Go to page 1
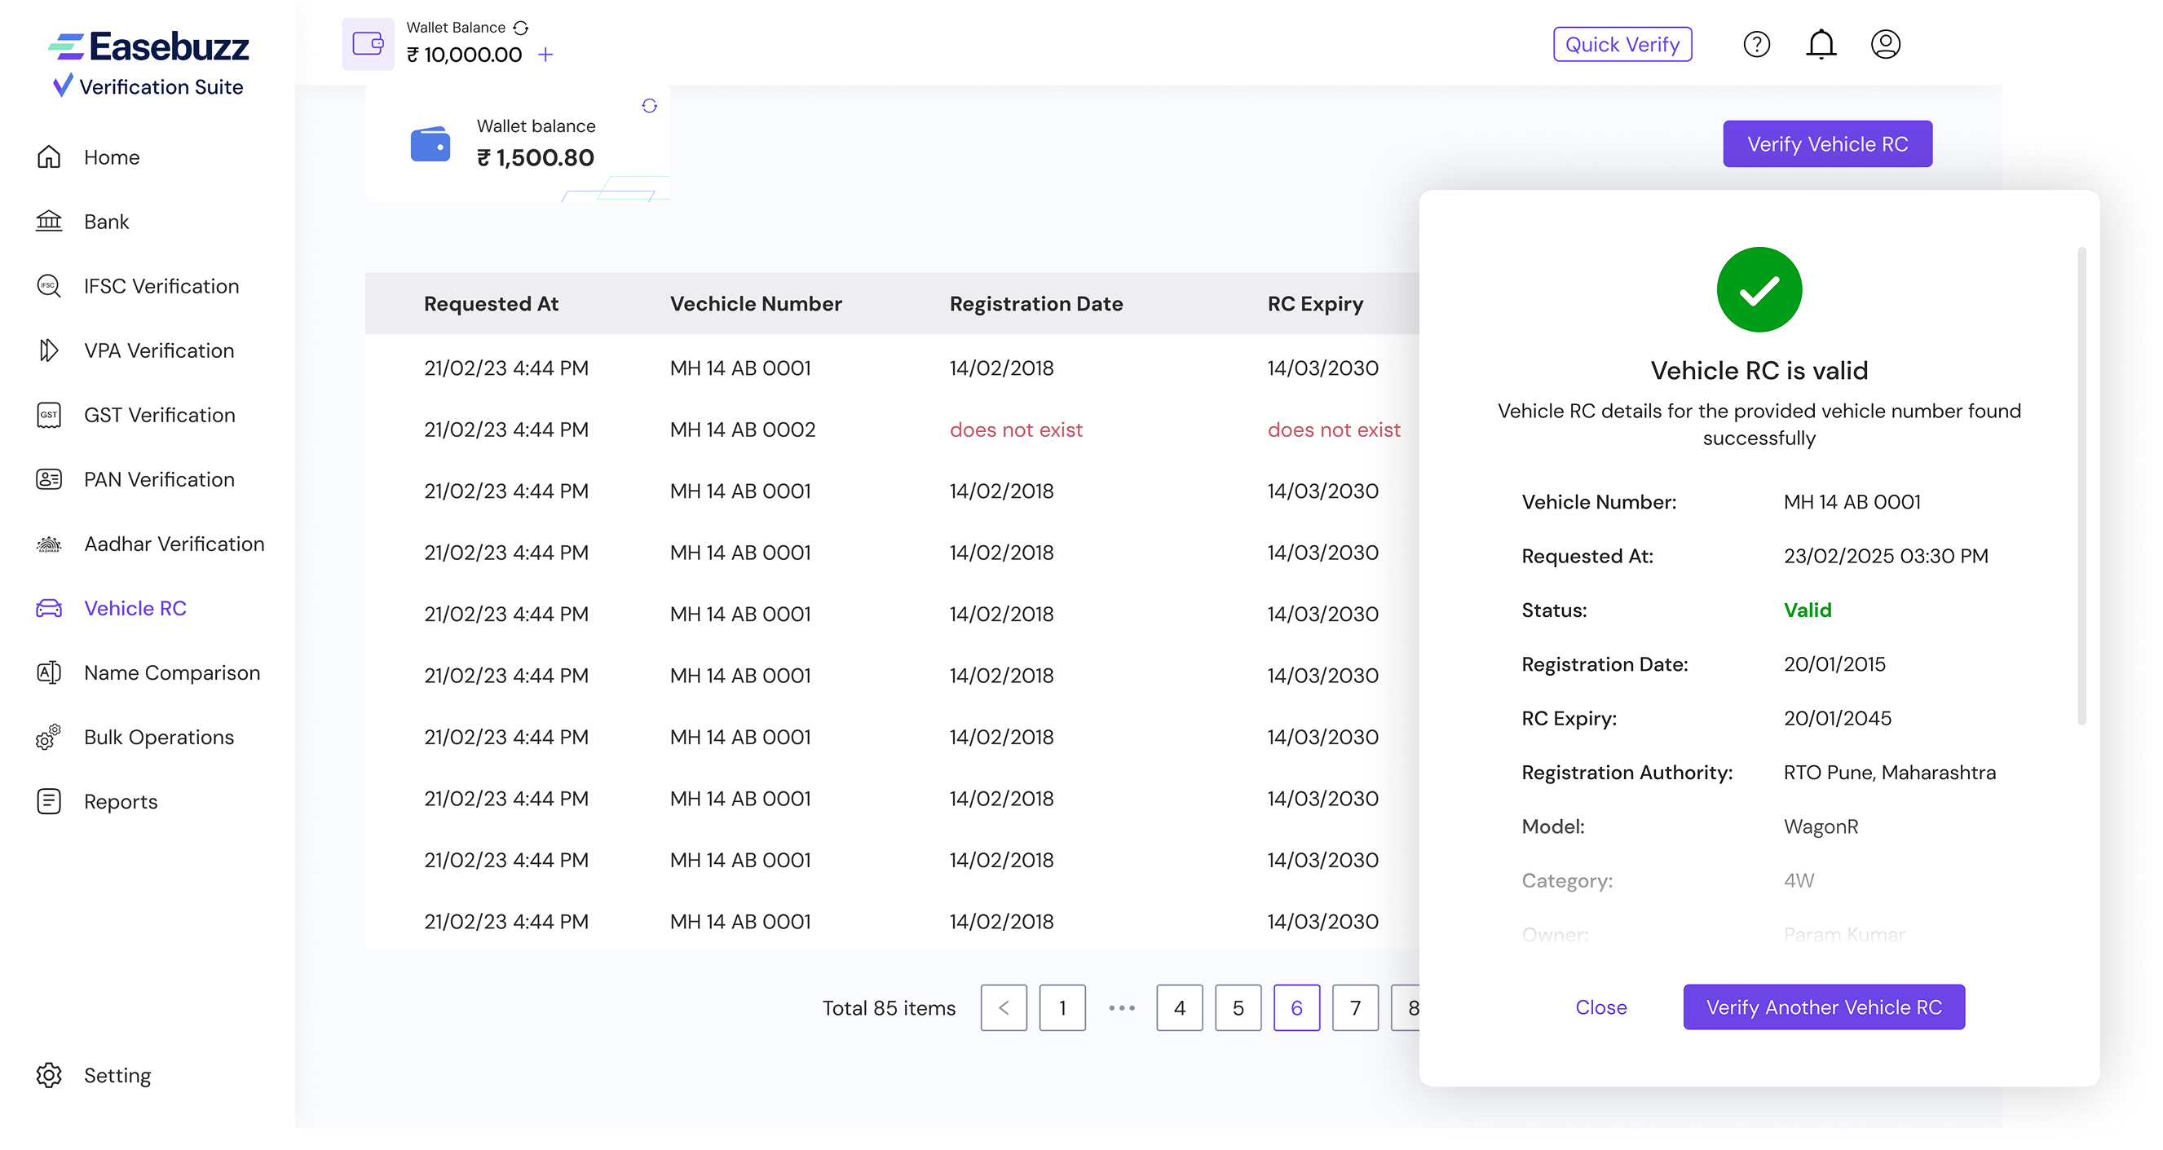Screen dimensions: 2163x1150 (x=1062, y=1007)
